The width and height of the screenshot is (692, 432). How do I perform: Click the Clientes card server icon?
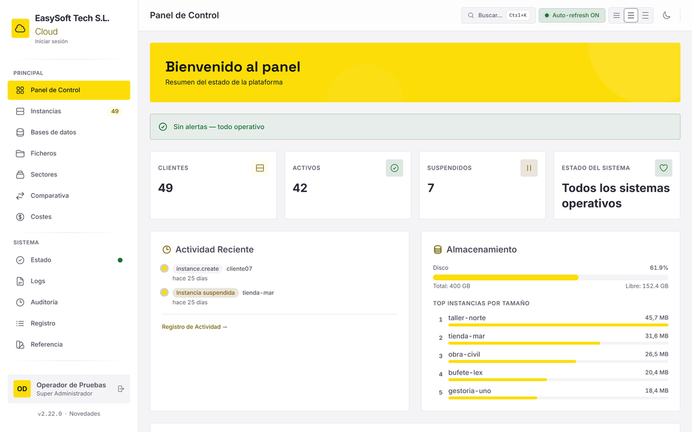(260, 168)
